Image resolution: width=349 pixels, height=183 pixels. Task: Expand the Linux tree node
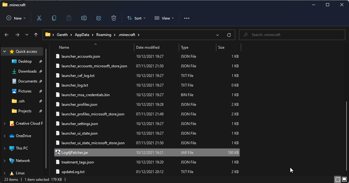click(4, 173)
